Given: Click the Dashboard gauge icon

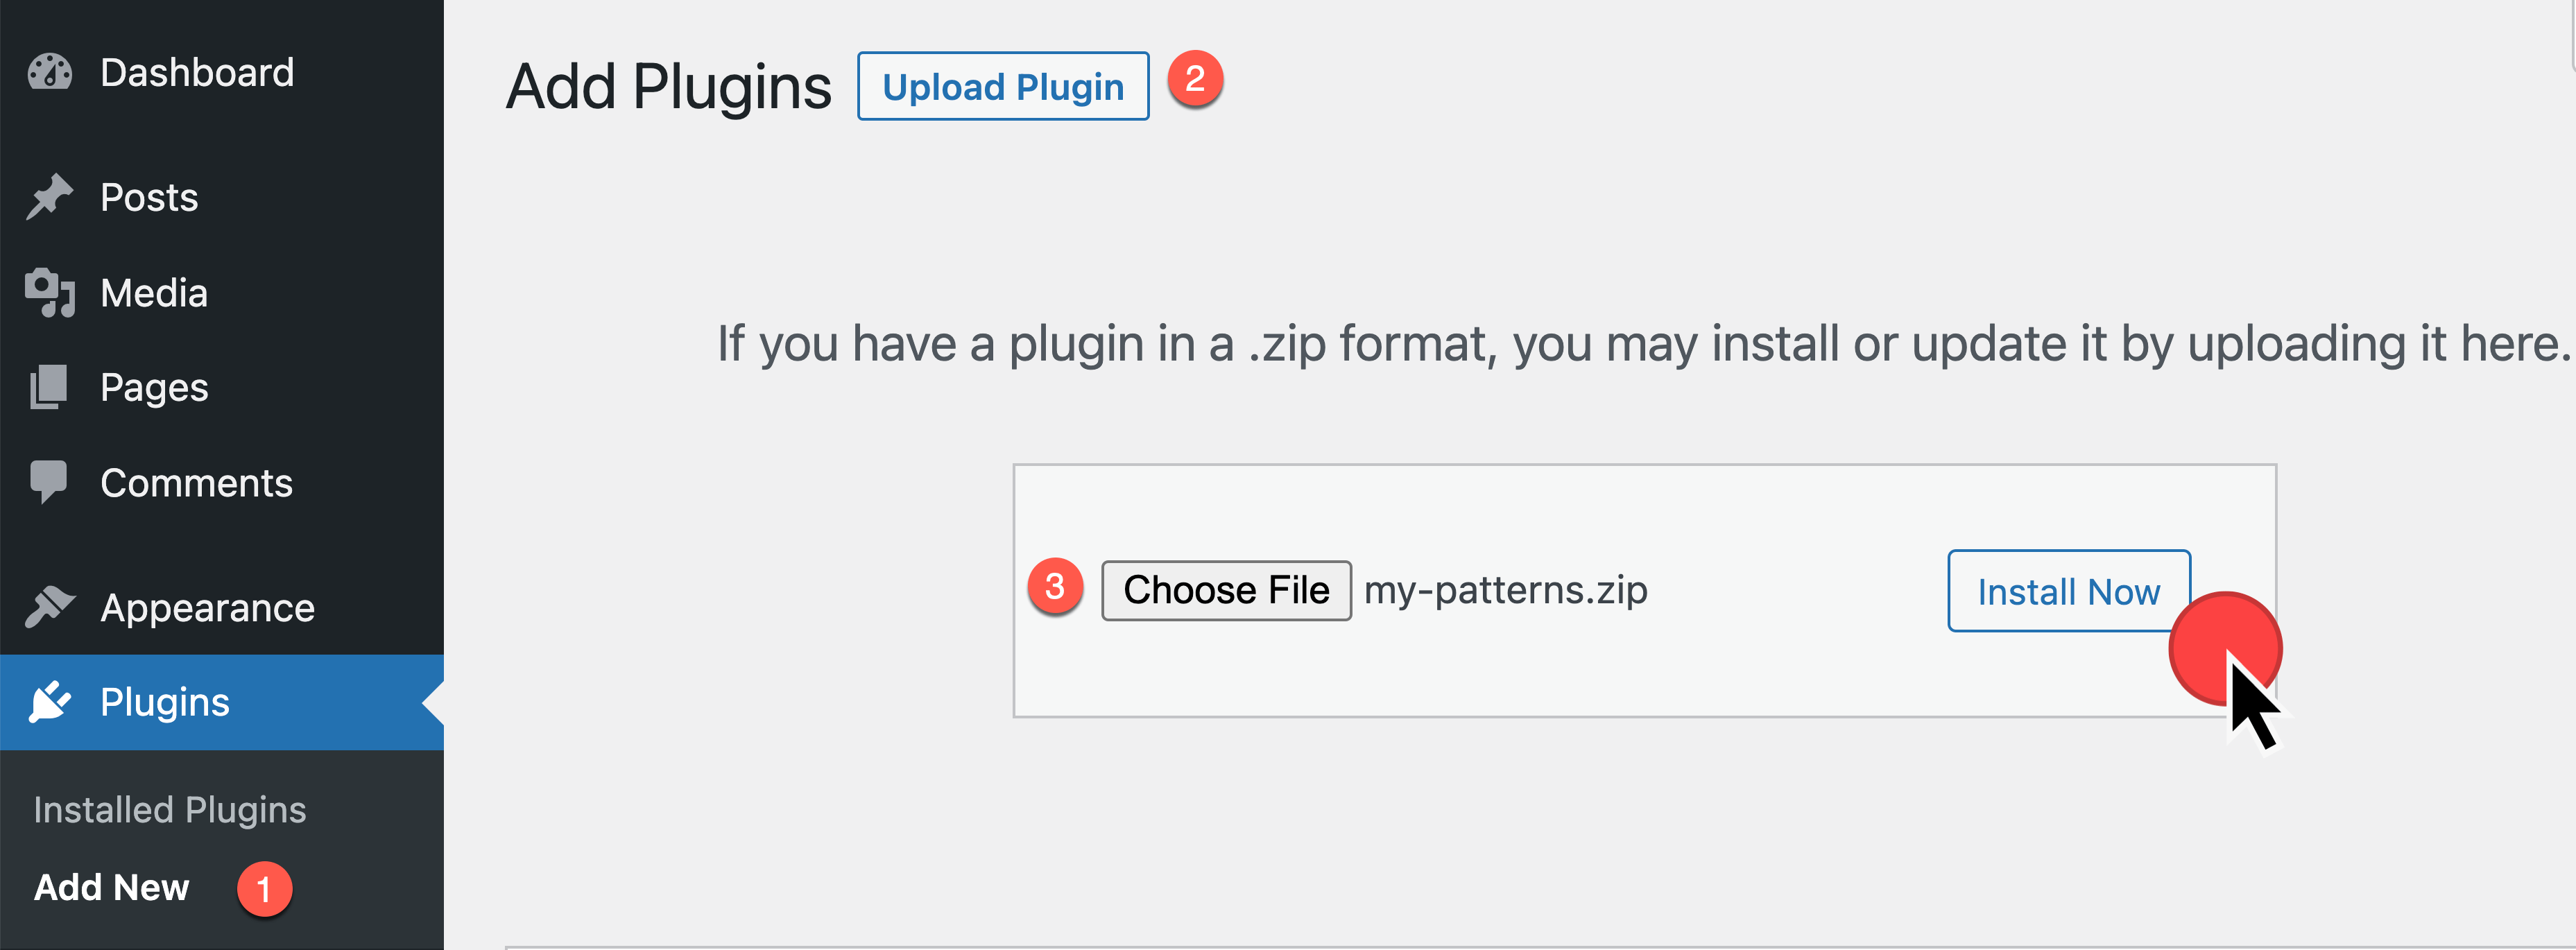Looking at the screenshot, I should [49, 73].
